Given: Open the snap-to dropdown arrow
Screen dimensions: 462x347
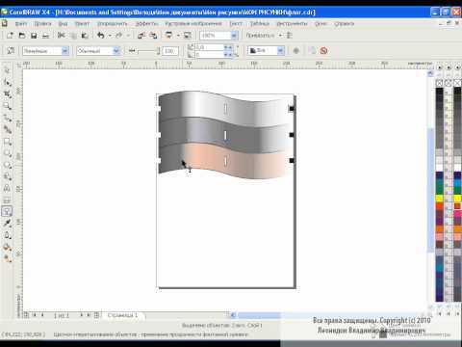Looking at the screenshot, I should pos(280,36).
